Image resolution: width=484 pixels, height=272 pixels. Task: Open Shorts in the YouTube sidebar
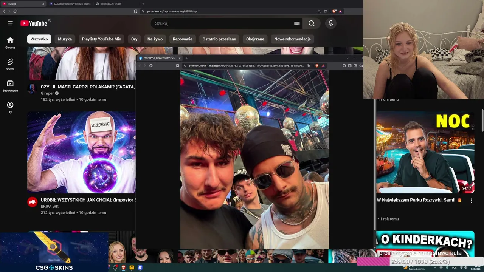10,64
